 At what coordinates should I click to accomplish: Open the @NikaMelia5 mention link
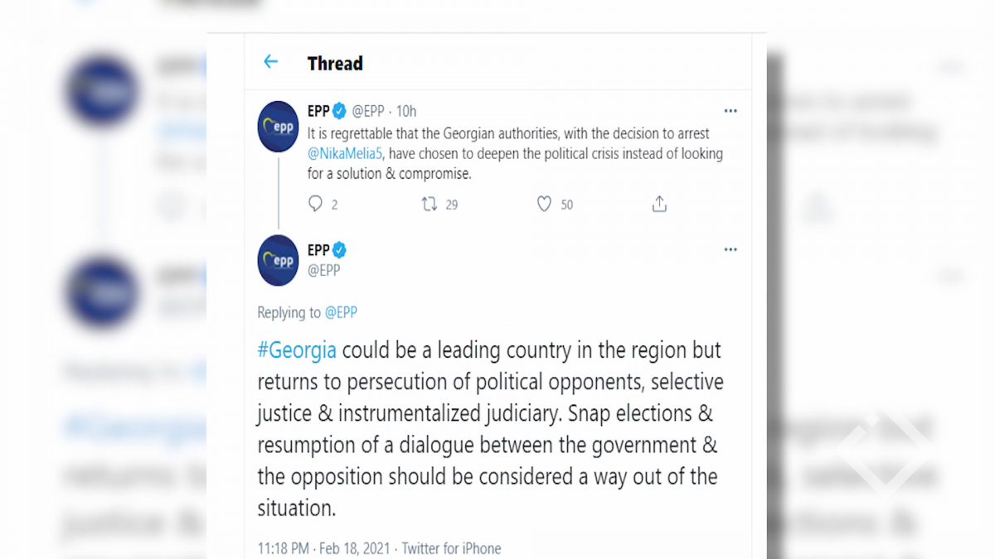346,153
